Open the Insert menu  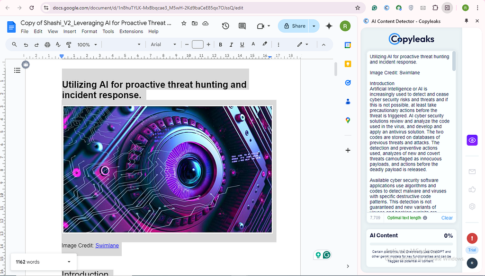tap(70, 32)
